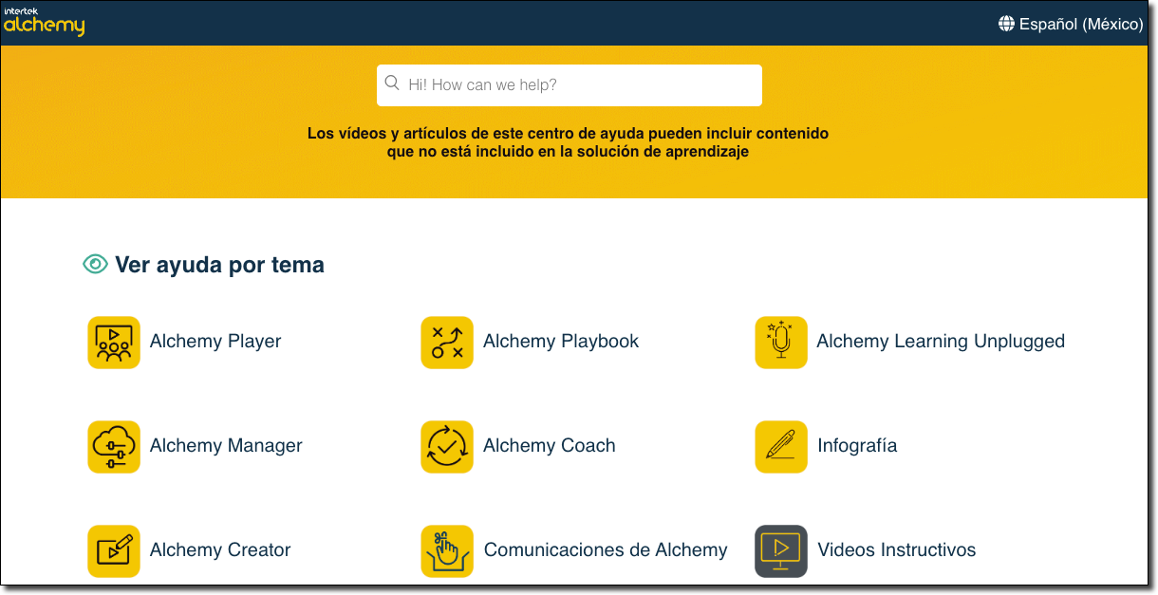Click the globe language icon
Image resolution: width=1158 pixels, height=595 pixels.
pos(1007,24)
